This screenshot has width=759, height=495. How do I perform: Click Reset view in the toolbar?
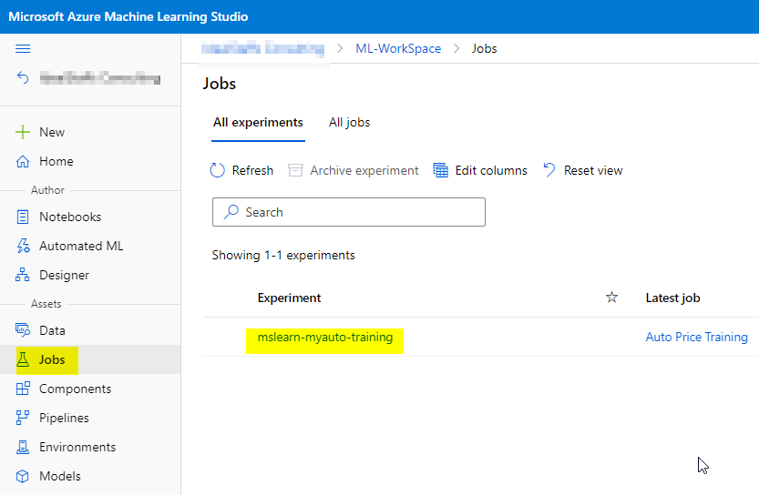(x=583, y=170)
